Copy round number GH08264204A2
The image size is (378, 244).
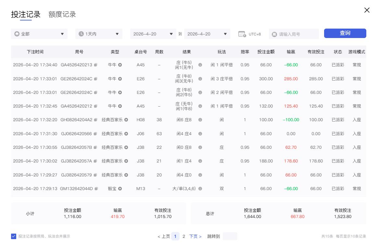(x=95, y=120)
